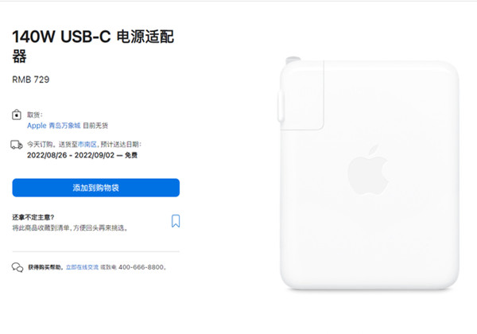Change delivery area via 市南区 link

[x=87, y=145]
